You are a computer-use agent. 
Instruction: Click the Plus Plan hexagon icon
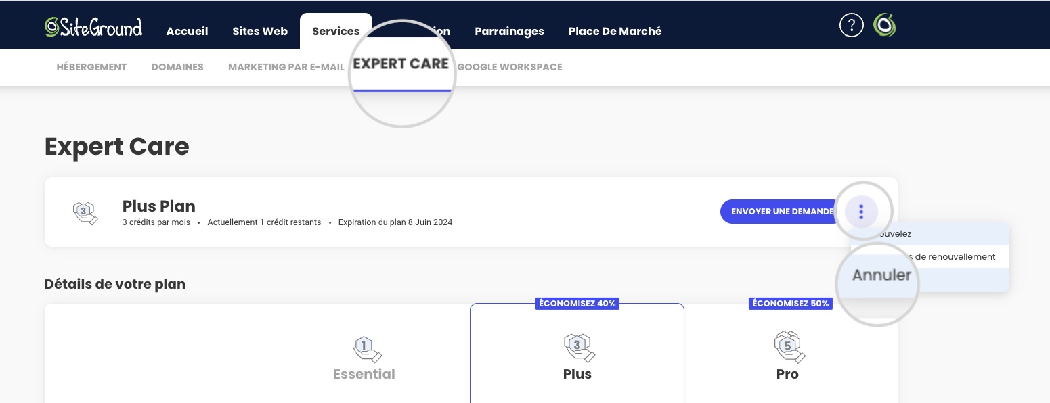coord(85,212)
